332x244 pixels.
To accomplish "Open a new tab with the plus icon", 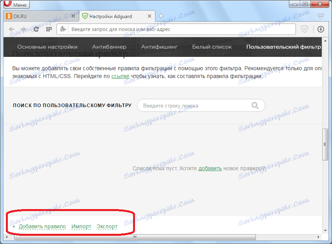I will point(161,16).
